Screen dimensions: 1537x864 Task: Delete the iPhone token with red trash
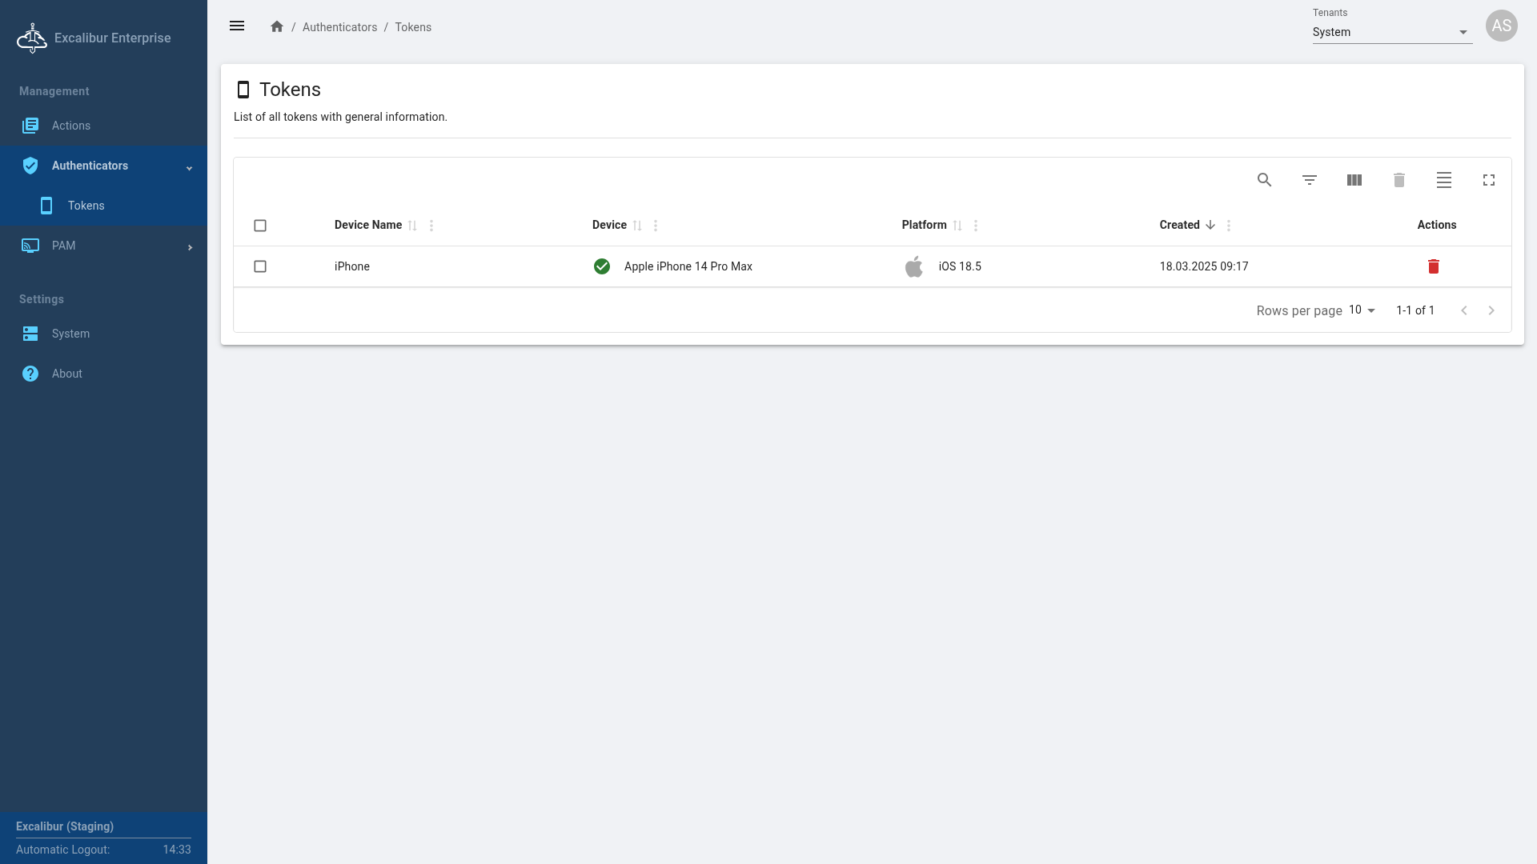(x=1433, y=266)
